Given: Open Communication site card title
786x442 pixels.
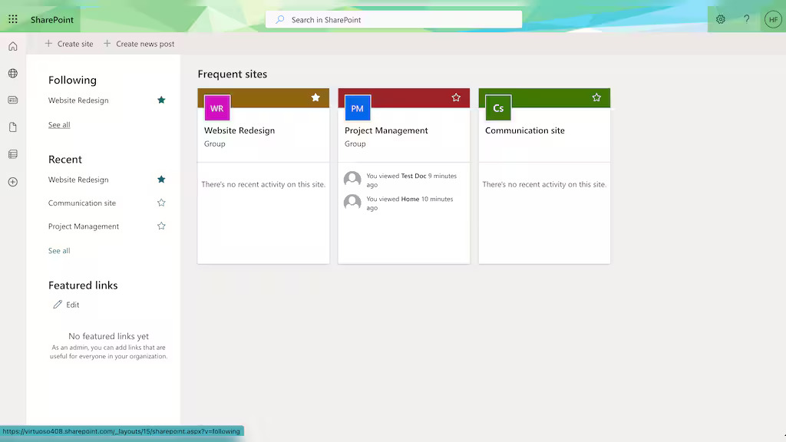Looking at the screenshot, I should 525,130.
